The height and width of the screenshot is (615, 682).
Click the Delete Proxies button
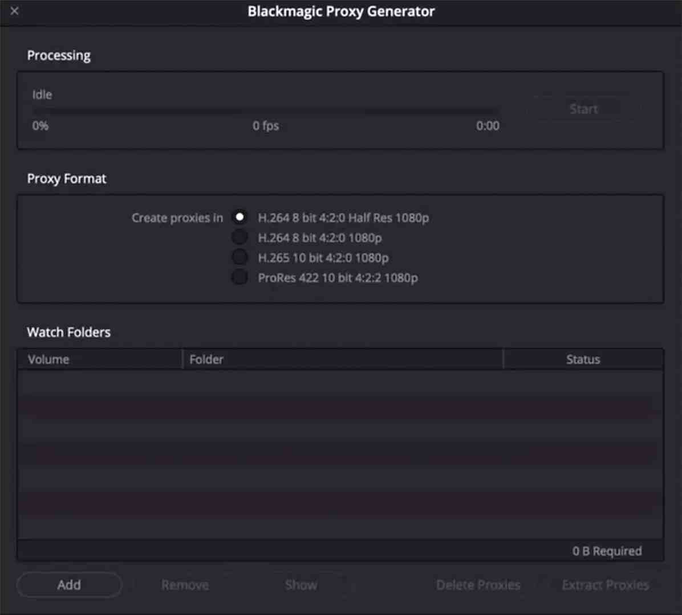click(x=478, y=584)
